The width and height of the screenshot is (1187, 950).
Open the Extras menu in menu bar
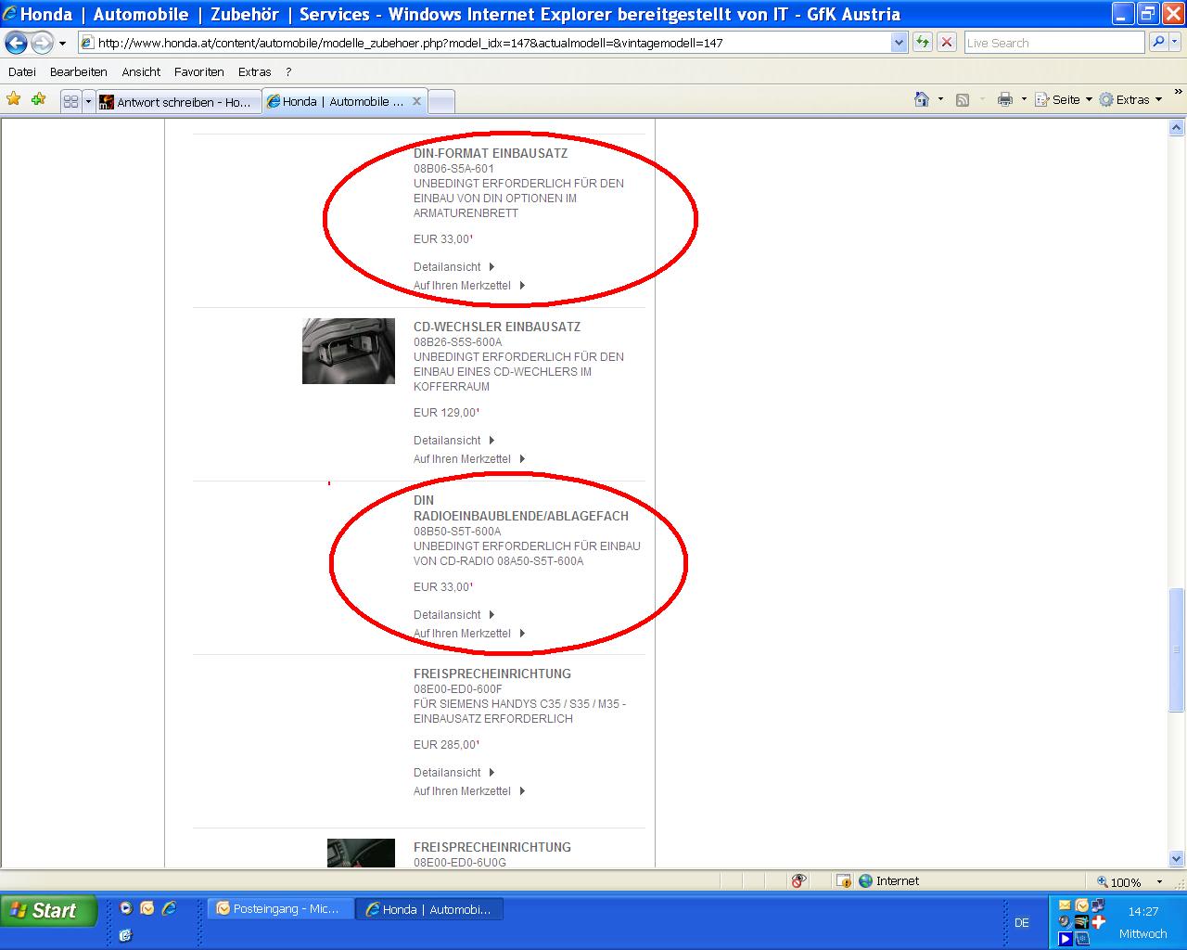(254, 71)
